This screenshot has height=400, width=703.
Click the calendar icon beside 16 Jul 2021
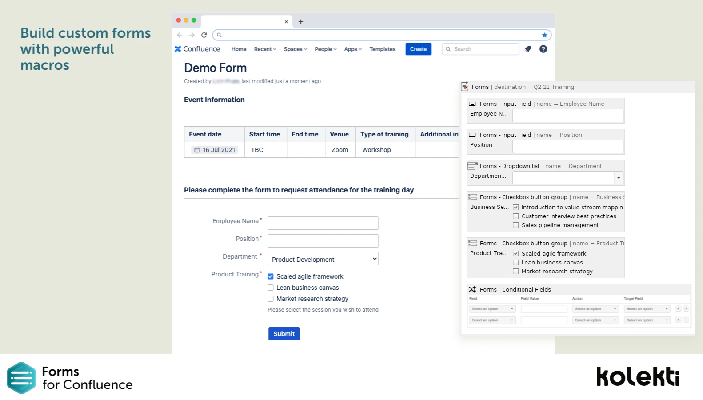(x=197, y=150)
